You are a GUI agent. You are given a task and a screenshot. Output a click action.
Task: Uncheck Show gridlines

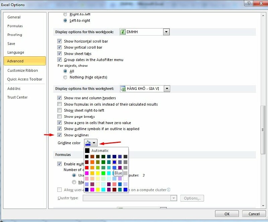(x=60, y=135)
